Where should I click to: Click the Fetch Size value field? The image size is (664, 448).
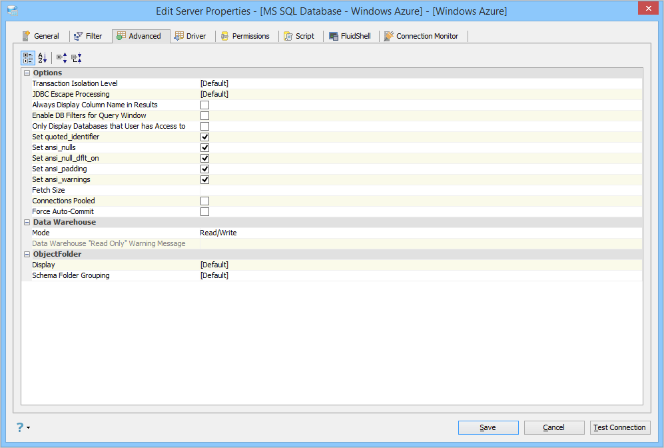pos(421,190)
